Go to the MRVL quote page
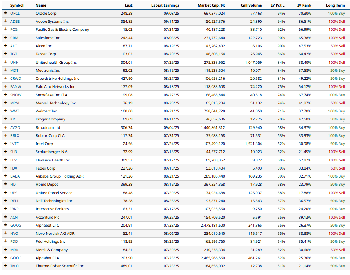 [x=15, y=103]
